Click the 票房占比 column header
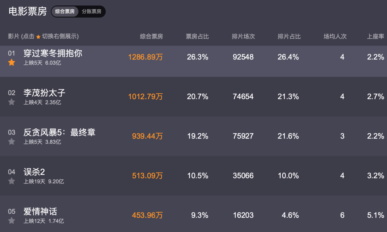The width and height of the screenshot is (387, 232). [x=197, y=37]
